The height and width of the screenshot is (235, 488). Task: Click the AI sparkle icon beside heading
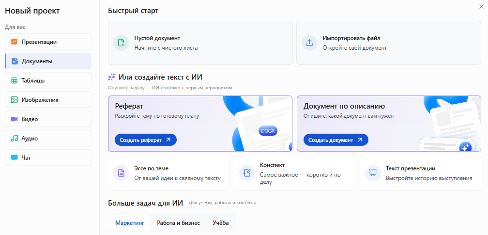(x=112, y=77)
